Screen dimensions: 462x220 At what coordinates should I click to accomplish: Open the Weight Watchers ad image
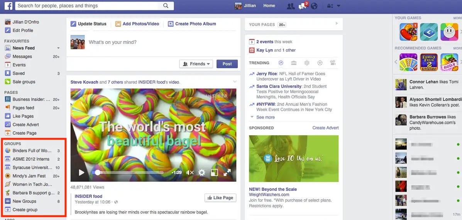click(x=294, y=158)
